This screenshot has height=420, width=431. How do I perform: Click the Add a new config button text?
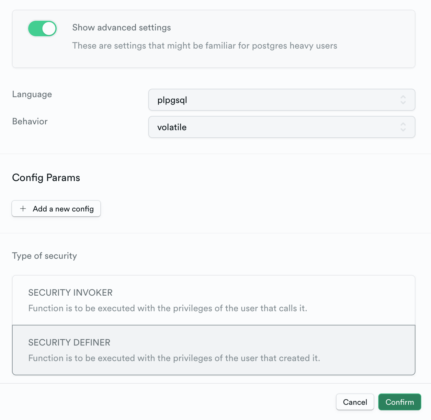pos(63,209)
